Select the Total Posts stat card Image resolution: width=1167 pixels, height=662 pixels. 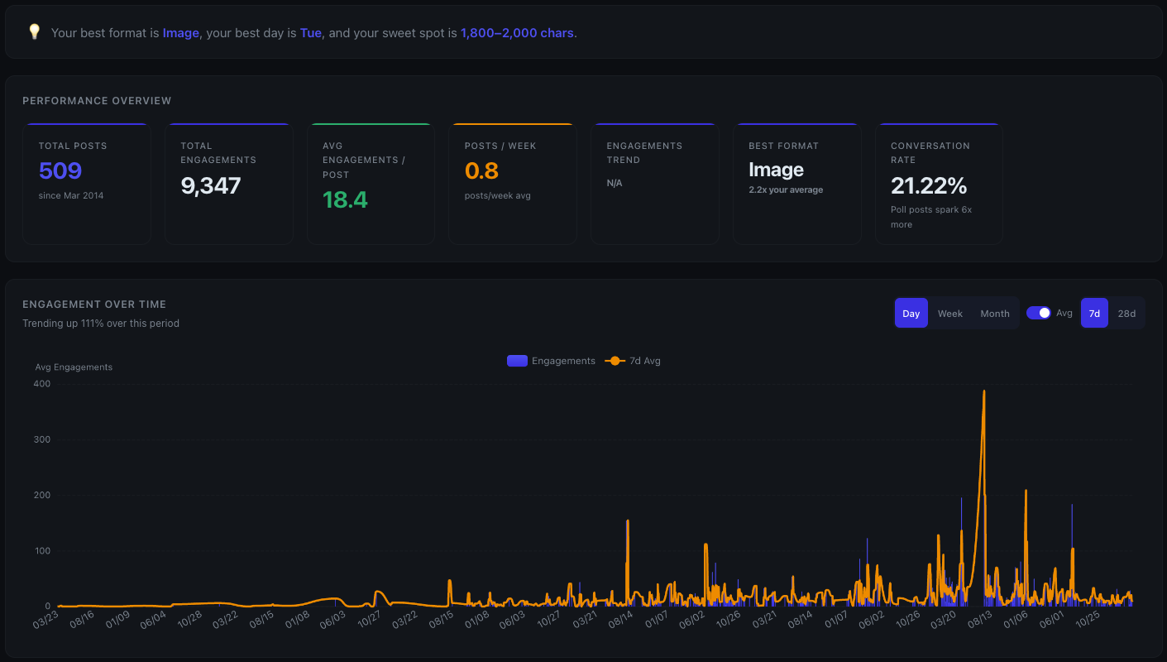point(86,182)
